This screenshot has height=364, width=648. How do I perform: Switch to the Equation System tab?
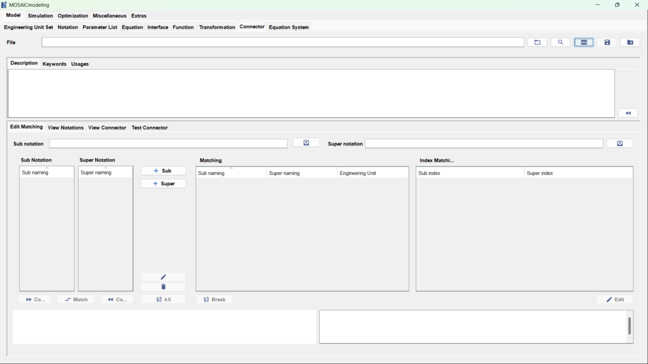click(x=289, y=27)
